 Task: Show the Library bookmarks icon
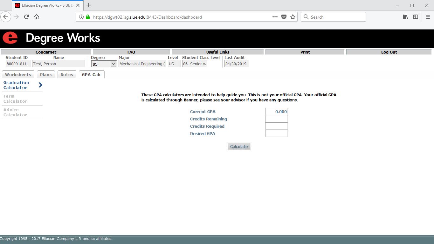click(x=405, y=17)
